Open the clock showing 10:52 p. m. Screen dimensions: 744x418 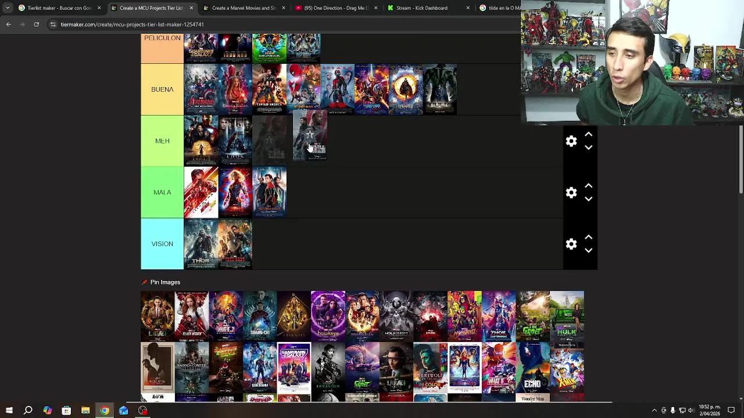(x=709, y=410)
